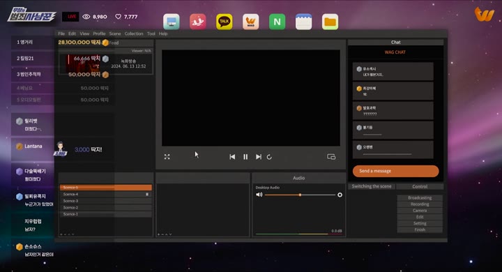Skip to the previous track button
The height and width of the screenshot is (272, 502).
232,157
